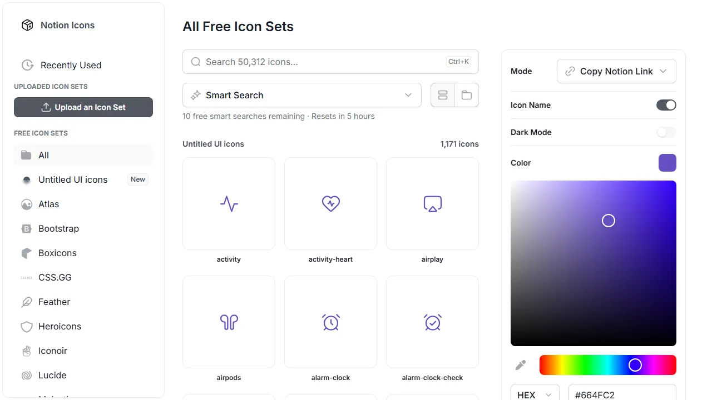Select the activity-heart icon
Screen dimensions: 712x400
(x=330, y=203)
